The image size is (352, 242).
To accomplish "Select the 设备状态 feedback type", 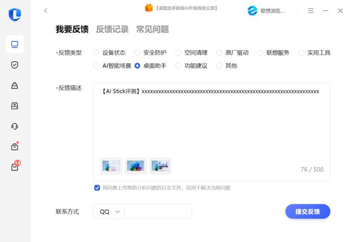I will point(96,53).
